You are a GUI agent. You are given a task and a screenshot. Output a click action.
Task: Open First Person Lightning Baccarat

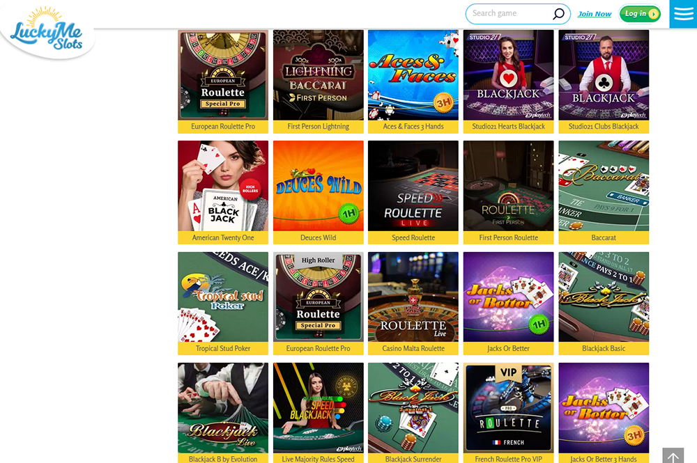click(x=318, y=75)
